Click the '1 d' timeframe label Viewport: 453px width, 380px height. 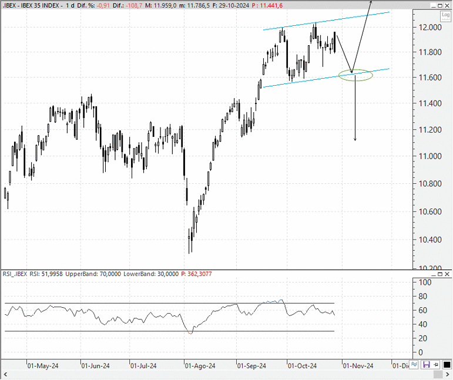[70, 5]
